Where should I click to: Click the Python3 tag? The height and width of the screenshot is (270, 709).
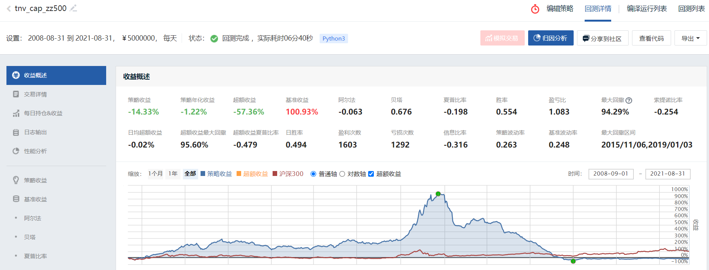click(x=334, y=38)
